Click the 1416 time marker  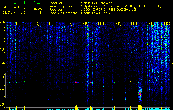pos(101,24)
